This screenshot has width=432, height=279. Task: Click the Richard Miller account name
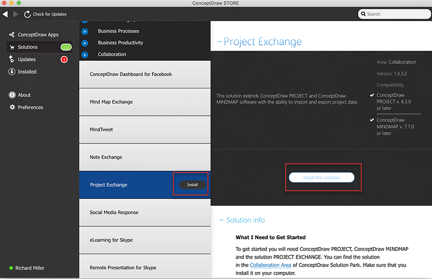click(x=30, y=268)
